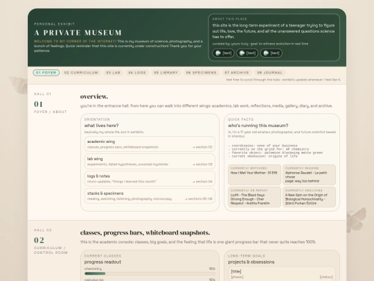Open the stacks & specimens card
The height and width of the screenshot is (281, 374).
click(x=150, y=196)
